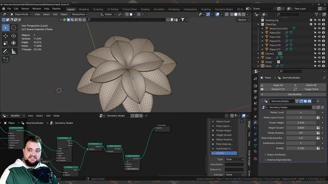Toggle render camera icon for Cube
Screen dimensions: 328x184
323,58
